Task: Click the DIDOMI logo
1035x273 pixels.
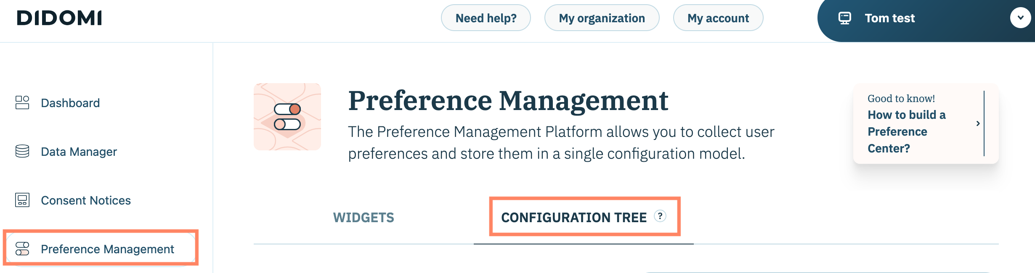Action: point(59,18)
